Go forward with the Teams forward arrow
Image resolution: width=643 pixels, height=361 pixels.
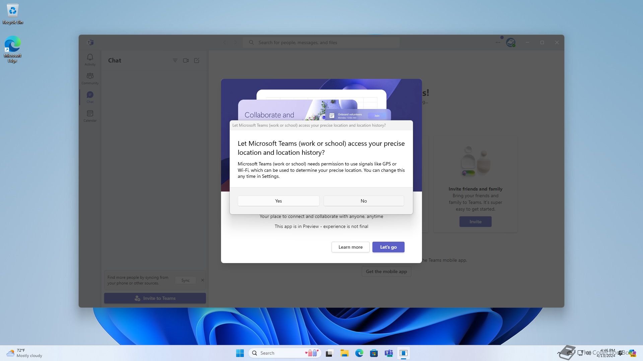[235, 42]
